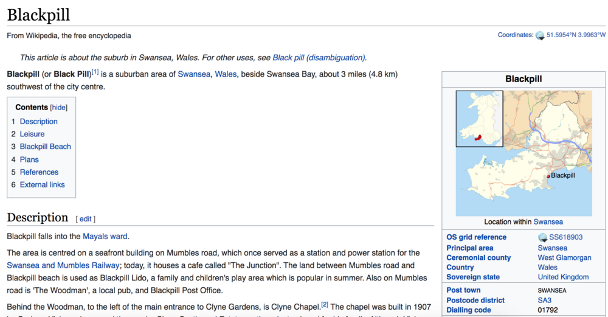Follow the Swansea link in intro
The height and width of the screenshot is (317, 608).
coord(194,74)
